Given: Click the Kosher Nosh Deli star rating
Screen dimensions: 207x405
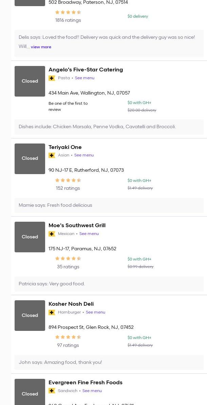Looking at the screenshot, I should click(68, 337).
